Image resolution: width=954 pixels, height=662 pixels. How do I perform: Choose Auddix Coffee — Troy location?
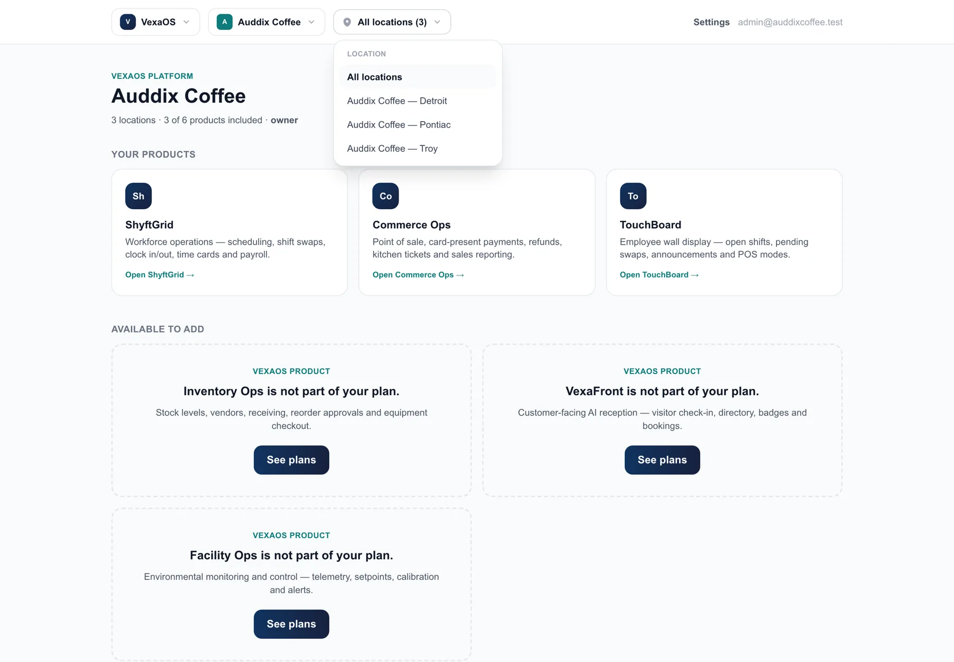pyautogui.click(x=418, y=148)
